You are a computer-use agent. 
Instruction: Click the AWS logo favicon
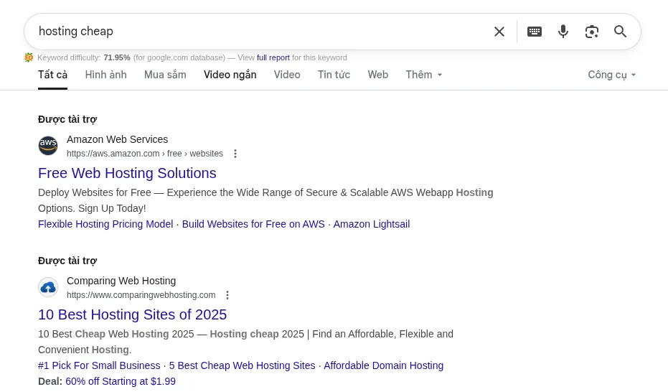pyautogui.click(x=48, y=146)
